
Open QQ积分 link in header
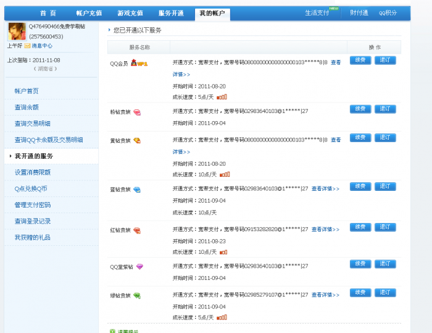pyautogui.click(x=388, y=13)
